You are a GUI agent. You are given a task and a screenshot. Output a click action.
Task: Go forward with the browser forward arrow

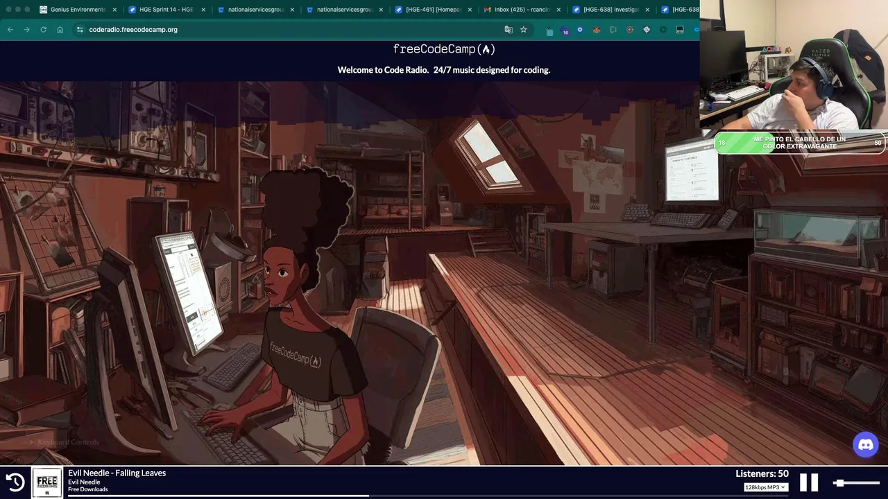coord(26,30)
